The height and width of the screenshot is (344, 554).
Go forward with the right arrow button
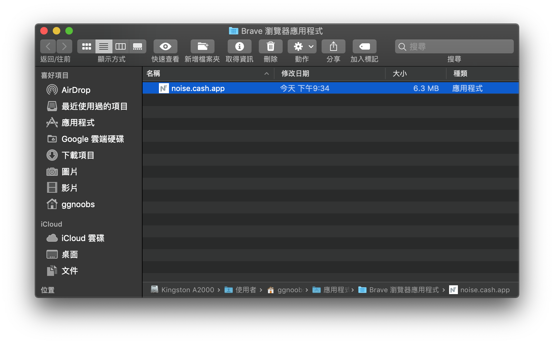[x=64, y=46]
